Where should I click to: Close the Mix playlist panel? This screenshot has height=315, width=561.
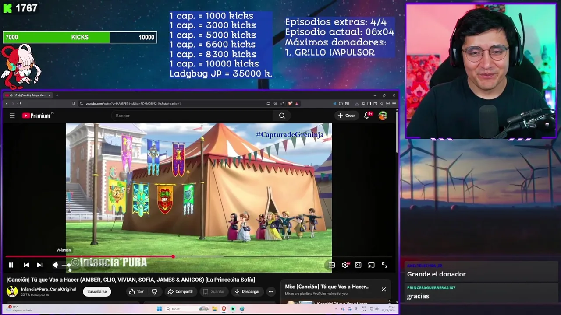point(383,289)
